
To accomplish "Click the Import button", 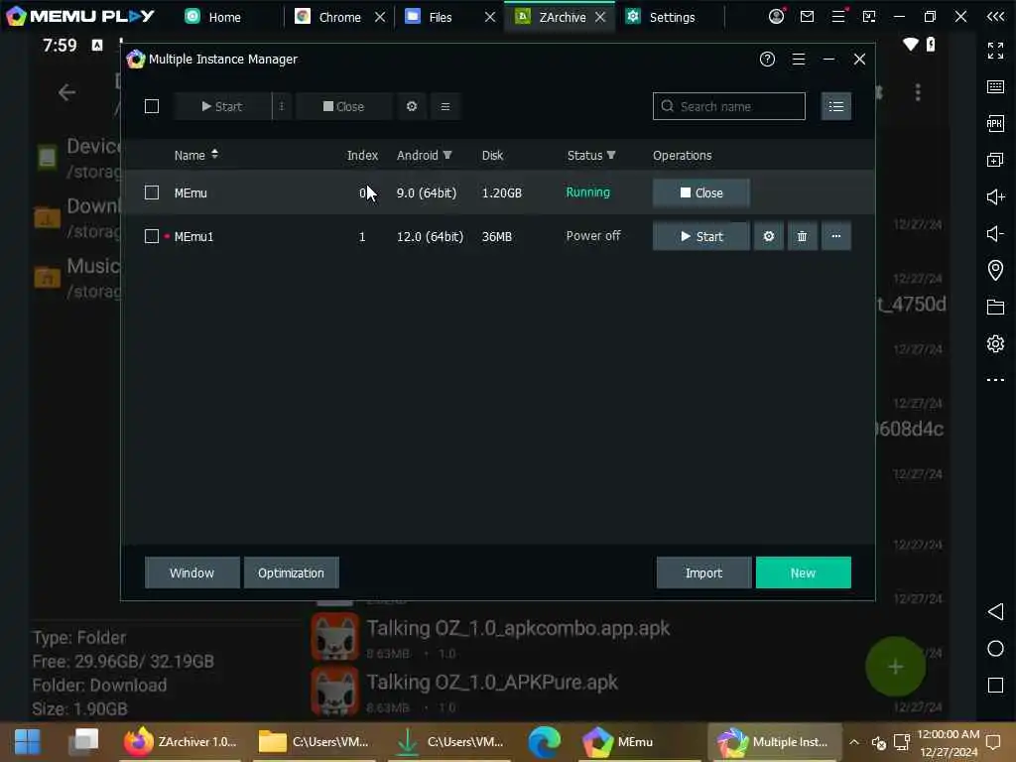I will [703, 572].
